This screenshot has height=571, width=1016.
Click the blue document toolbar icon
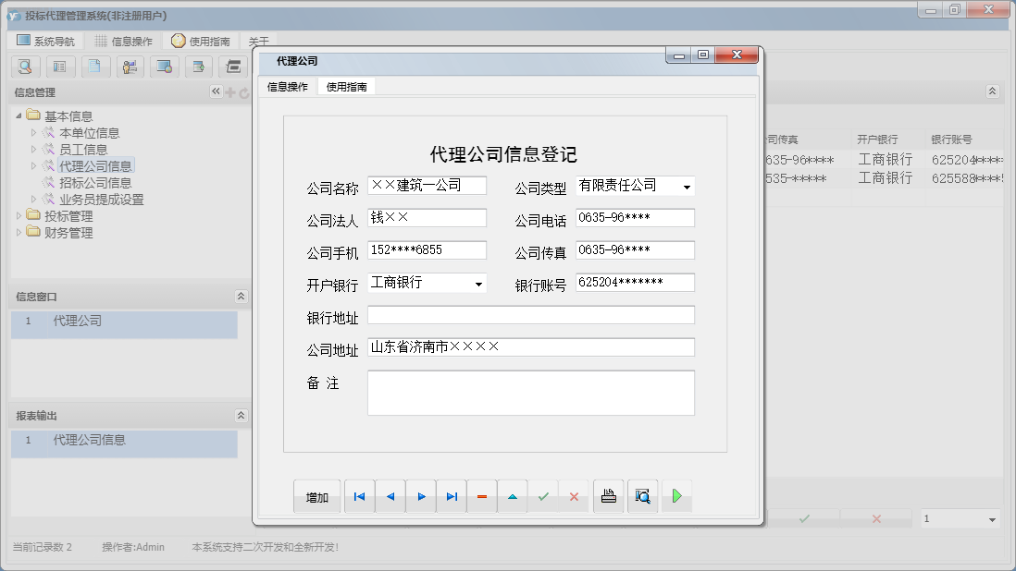point(94,67)
